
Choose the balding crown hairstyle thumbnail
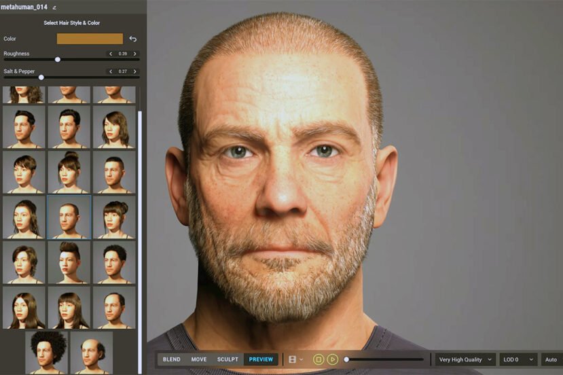(x=92, y=353)
